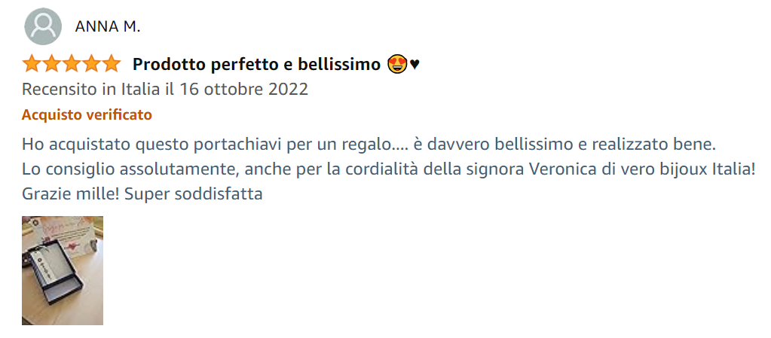
Task: Click the second orange rating star
Action: click(51, 64)
